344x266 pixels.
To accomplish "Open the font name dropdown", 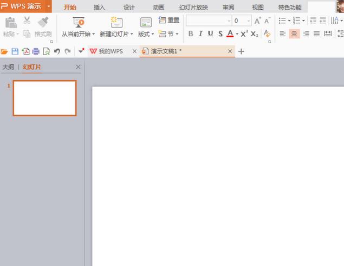I will tap(228, 21).
